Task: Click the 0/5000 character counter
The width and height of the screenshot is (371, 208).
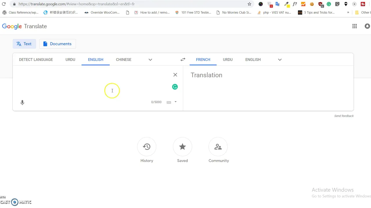Action: point(156,102)
